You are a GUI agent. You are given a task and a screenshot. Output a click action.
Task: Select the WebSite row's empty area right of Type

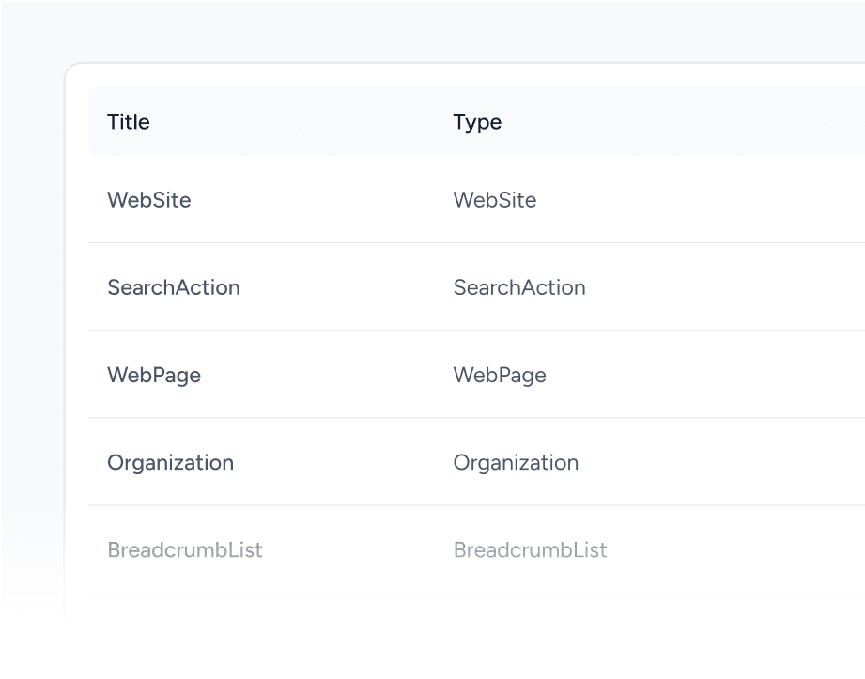(x=733, y=200)
